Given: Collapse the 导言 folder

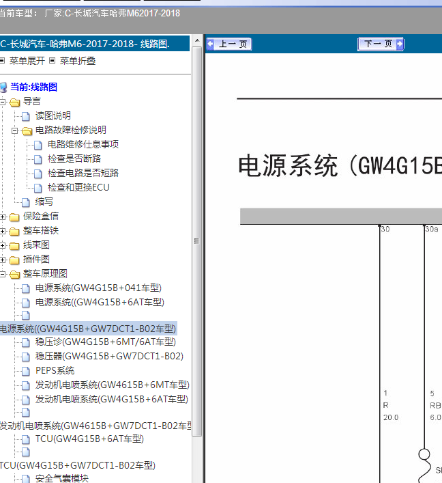Looking at the screenshot, I should 3,101.
